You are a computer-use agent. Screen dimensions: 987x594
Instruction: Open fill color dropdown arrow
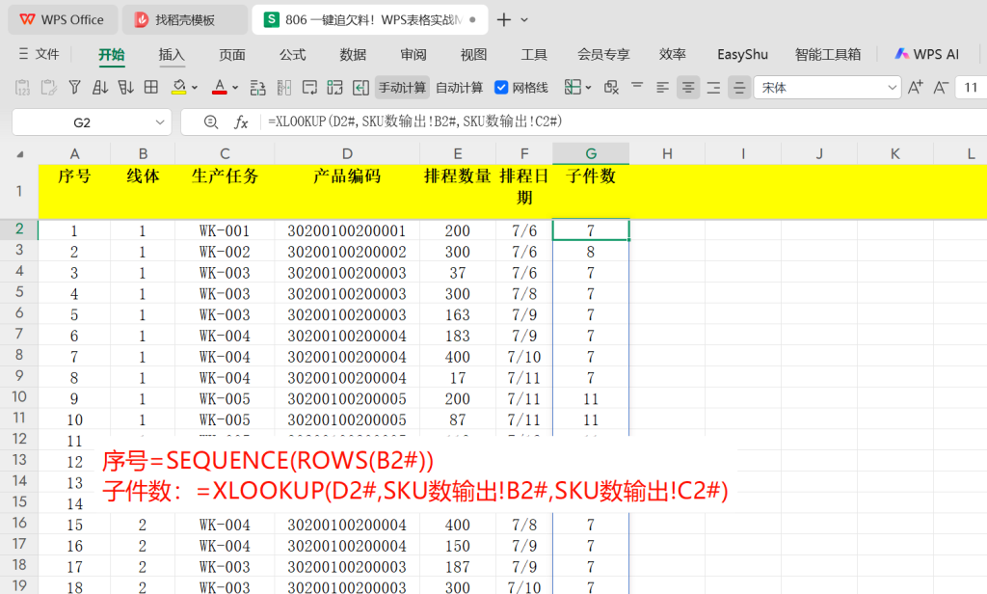coord(195,88)
